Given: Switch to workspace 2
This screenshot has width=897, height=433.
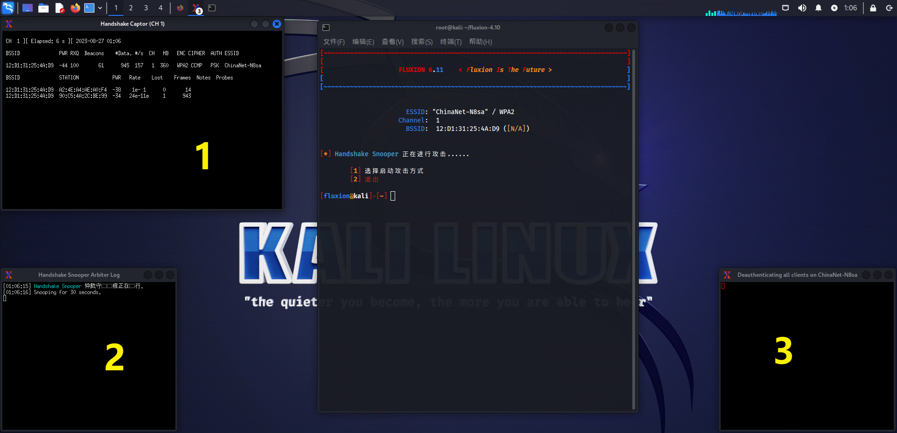Looking at the screenshot, I should tap(131, 8).
